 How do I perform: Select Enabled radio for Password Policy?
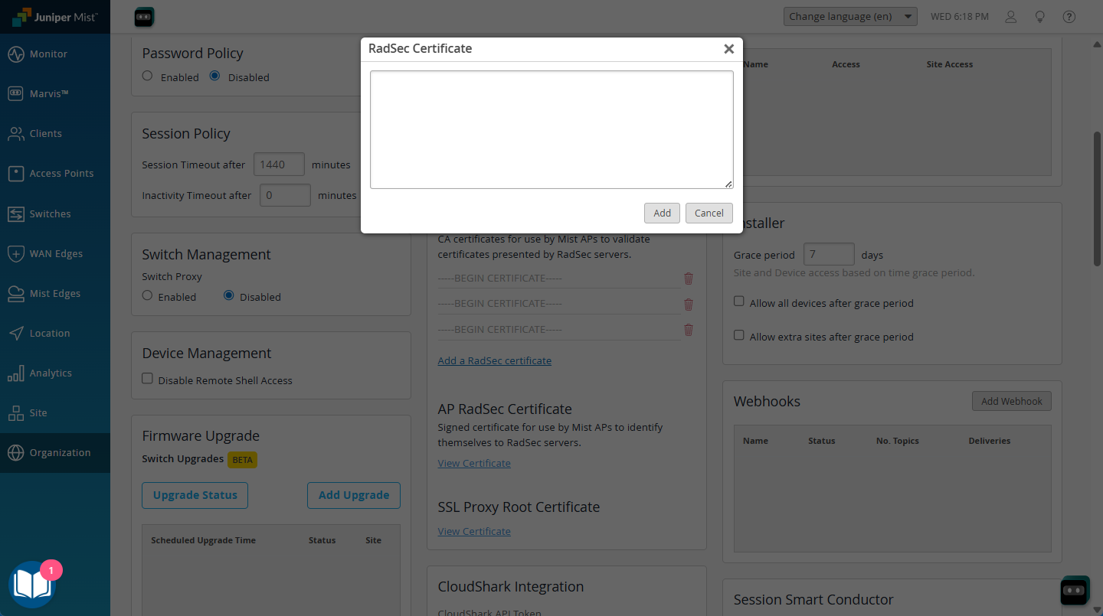click(148, 76)
